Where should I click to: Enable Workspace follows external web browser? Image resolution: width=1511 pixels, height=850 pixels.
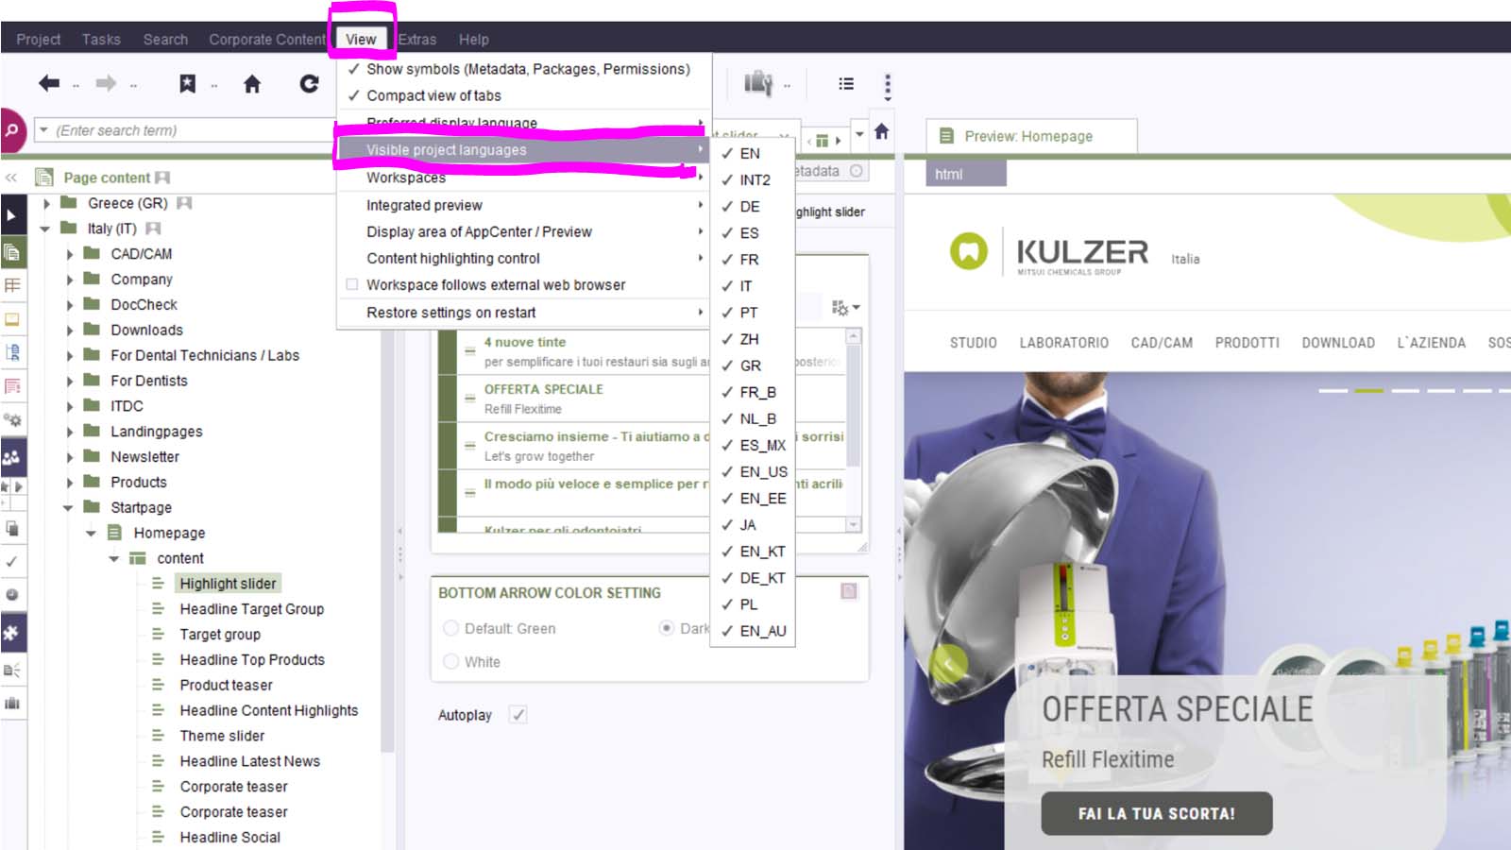[352, 284]
